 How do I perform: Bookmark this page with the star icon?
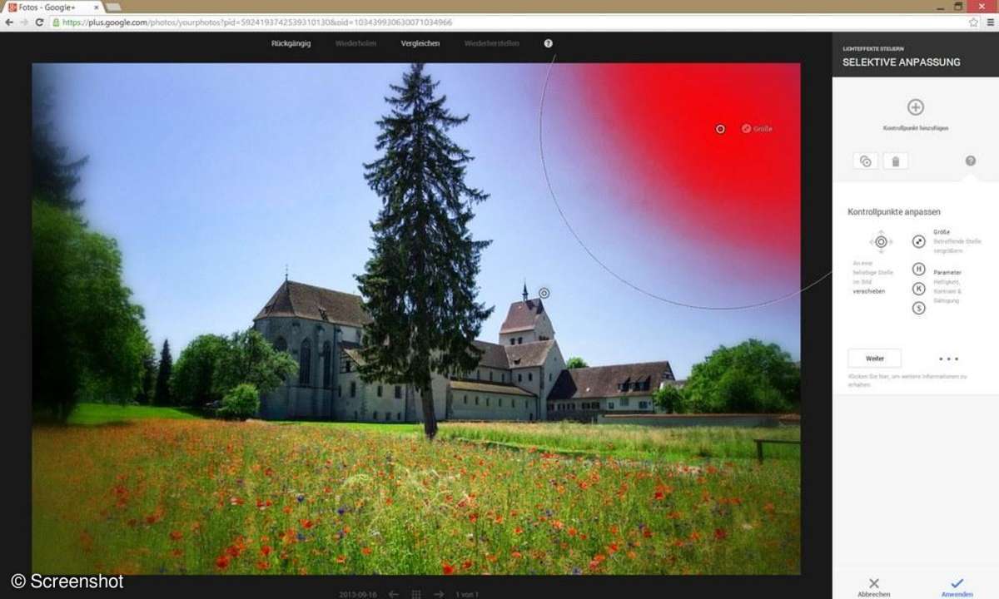[973, 22]
